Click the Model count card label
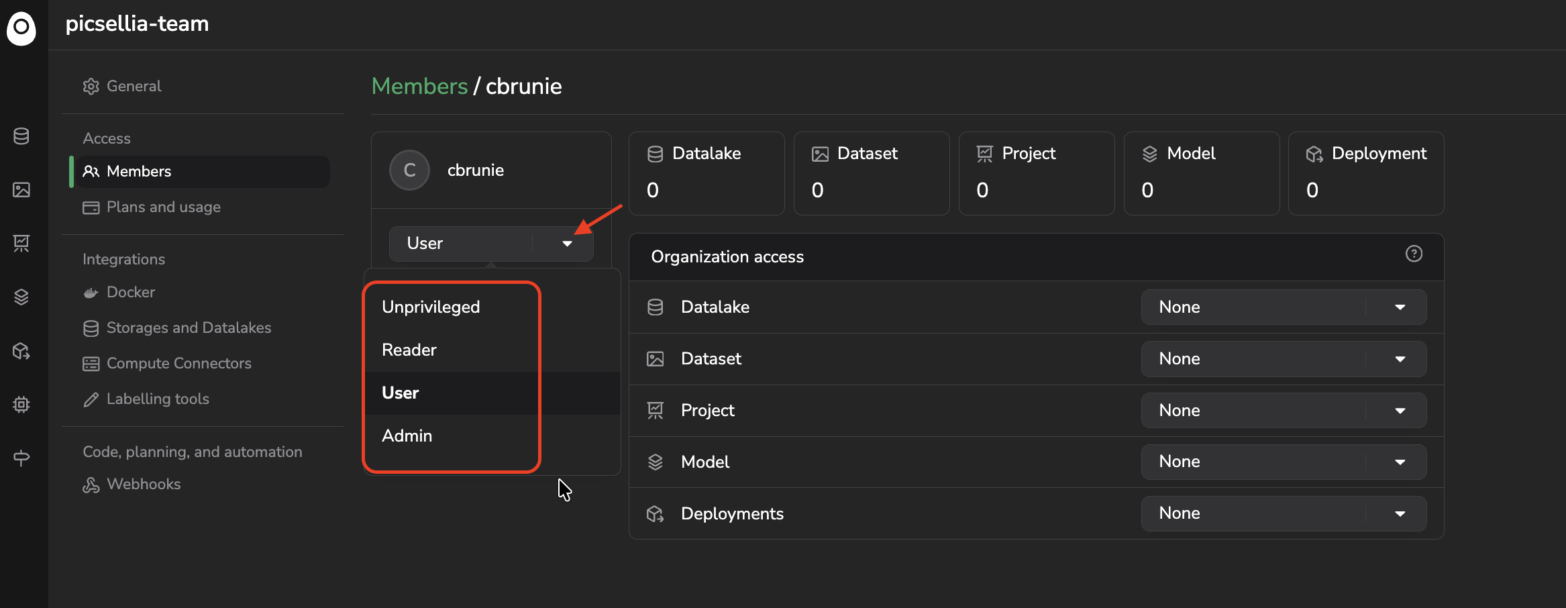 tap(1191, 153)
